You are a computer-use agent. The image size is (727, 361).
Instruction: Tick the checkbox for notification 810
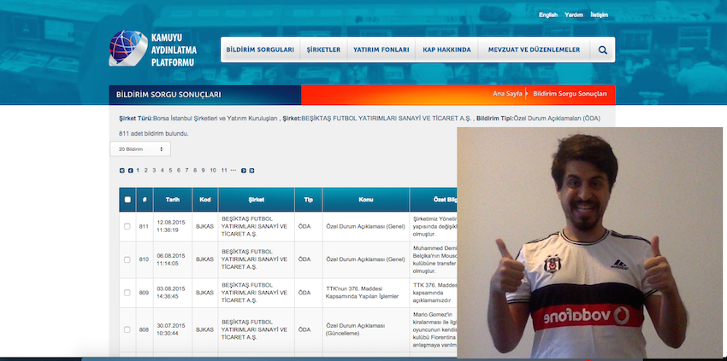tap(127, 259)
